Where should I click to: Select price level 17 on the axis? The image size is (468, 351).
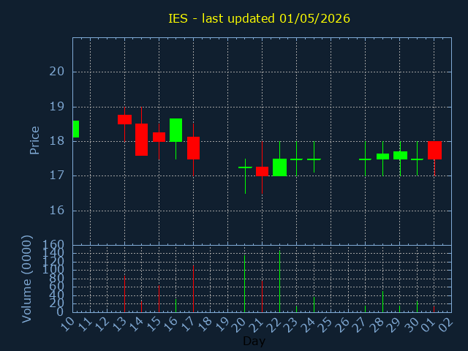tap(57, 175)
